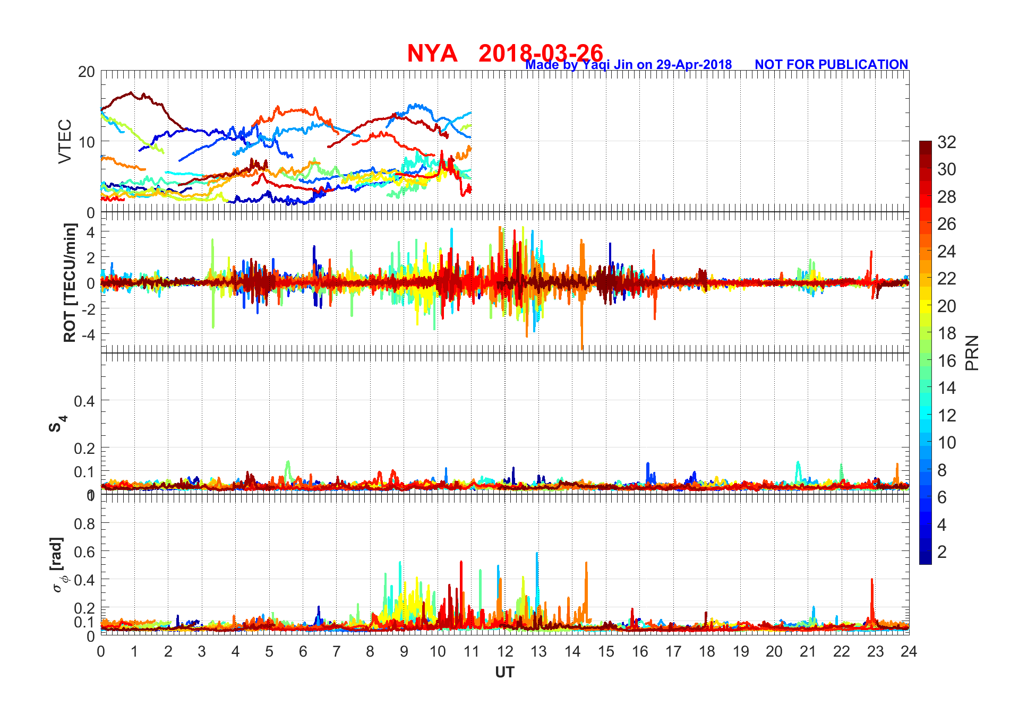
Task: Click the x-axis tick label 24
Action: [909, 651]
